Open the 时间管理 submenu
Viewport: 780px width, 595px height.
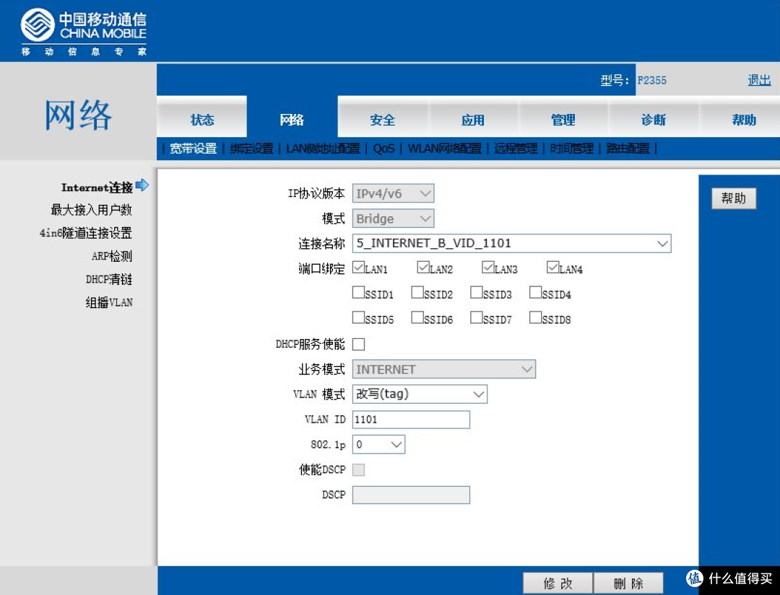(x=572, y=149)
